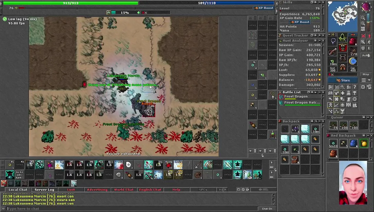Viewport: 374px width, 212px height.
Task: Open the Loot chat tab
Action: pos(71,190)
